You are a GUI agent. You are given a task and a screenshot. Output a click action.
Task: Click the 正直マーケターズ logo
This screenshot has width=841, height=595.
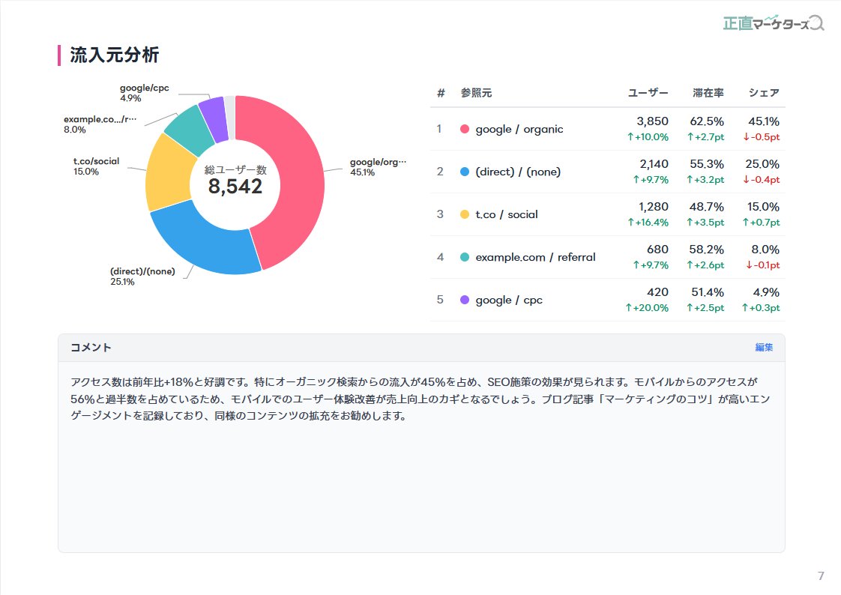(774, 23)
